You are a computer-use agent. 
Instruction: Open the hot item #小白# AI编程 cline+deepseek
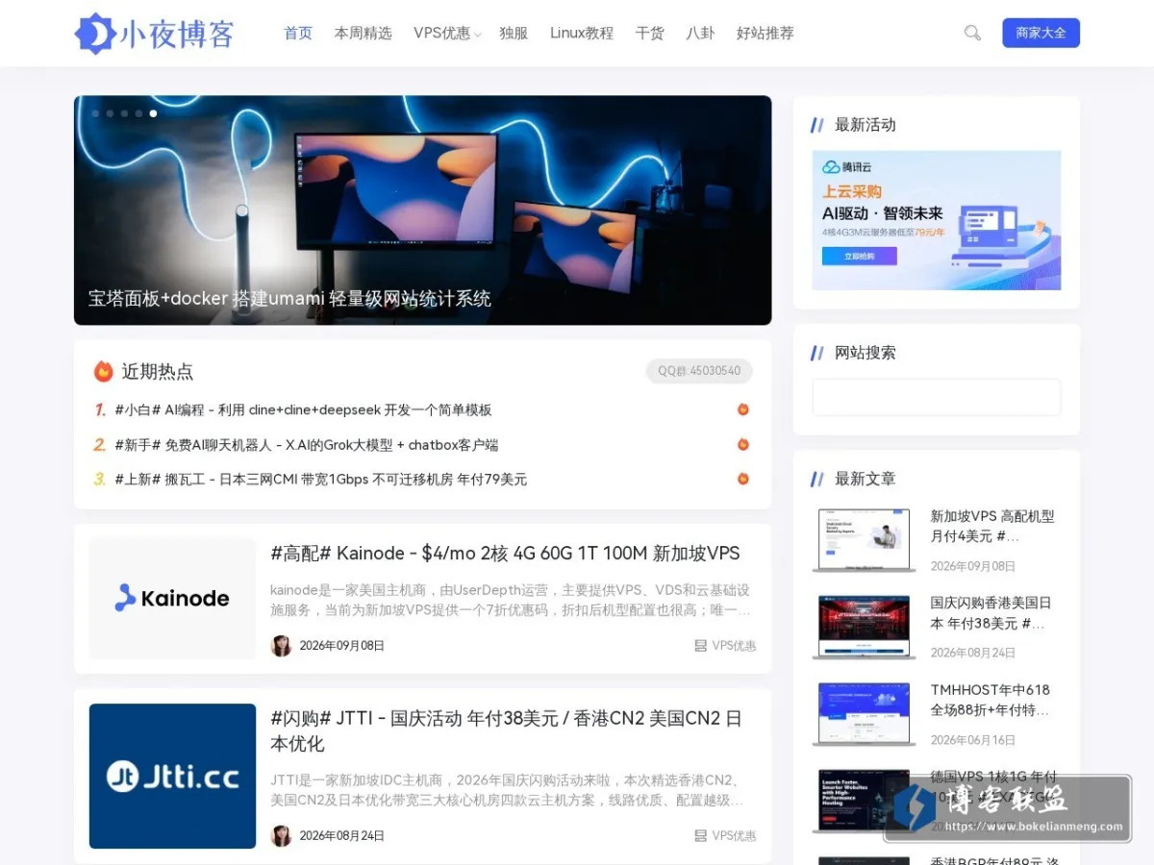click(303, 409)
